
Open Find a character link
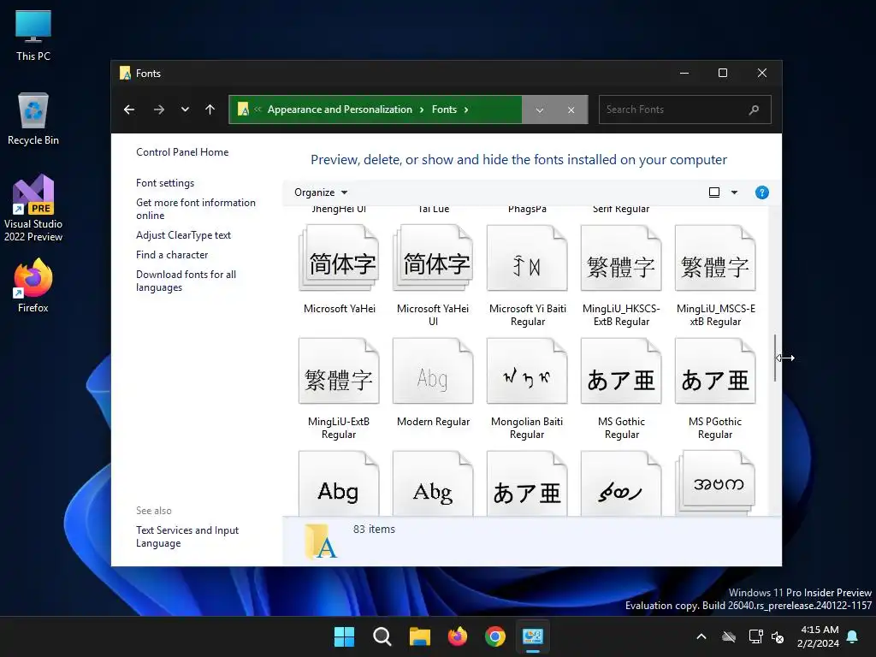[x=172, y=255]
